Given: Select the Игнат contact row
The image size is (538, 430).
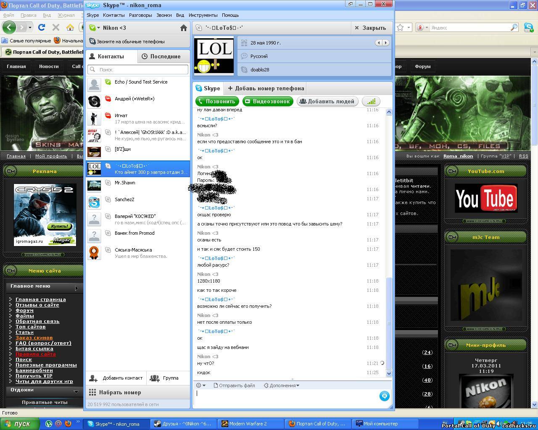Looking at the screenshot, I should pyautogui.click(x=138, y=118).
